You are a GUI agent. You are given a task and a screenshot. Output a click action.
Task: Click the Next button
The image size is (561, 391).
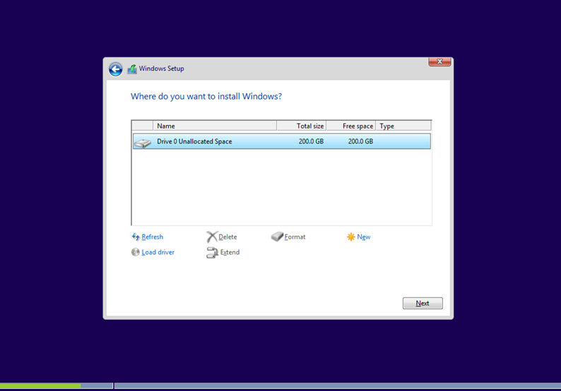coord(423,303)
